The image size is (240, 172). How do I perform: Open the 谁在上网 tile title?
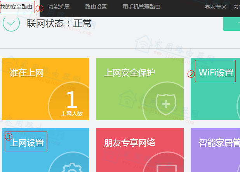coord(27,73)
